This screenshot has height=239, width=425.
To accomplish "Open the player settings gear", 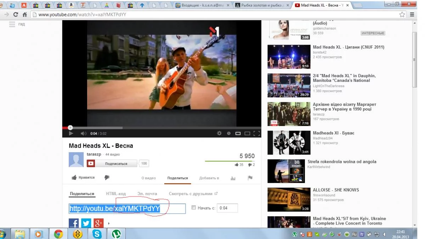I will [219, 133].
